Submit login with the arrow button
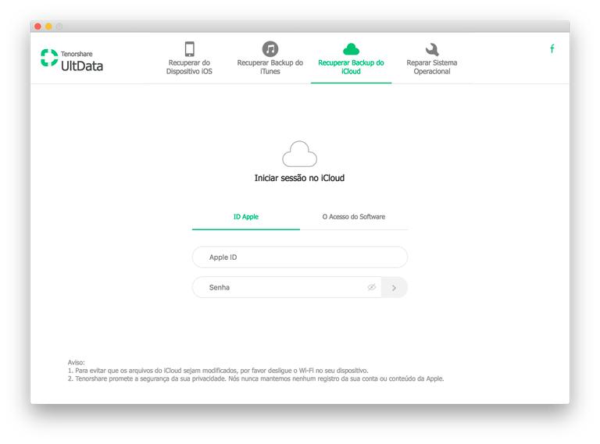 394,287
